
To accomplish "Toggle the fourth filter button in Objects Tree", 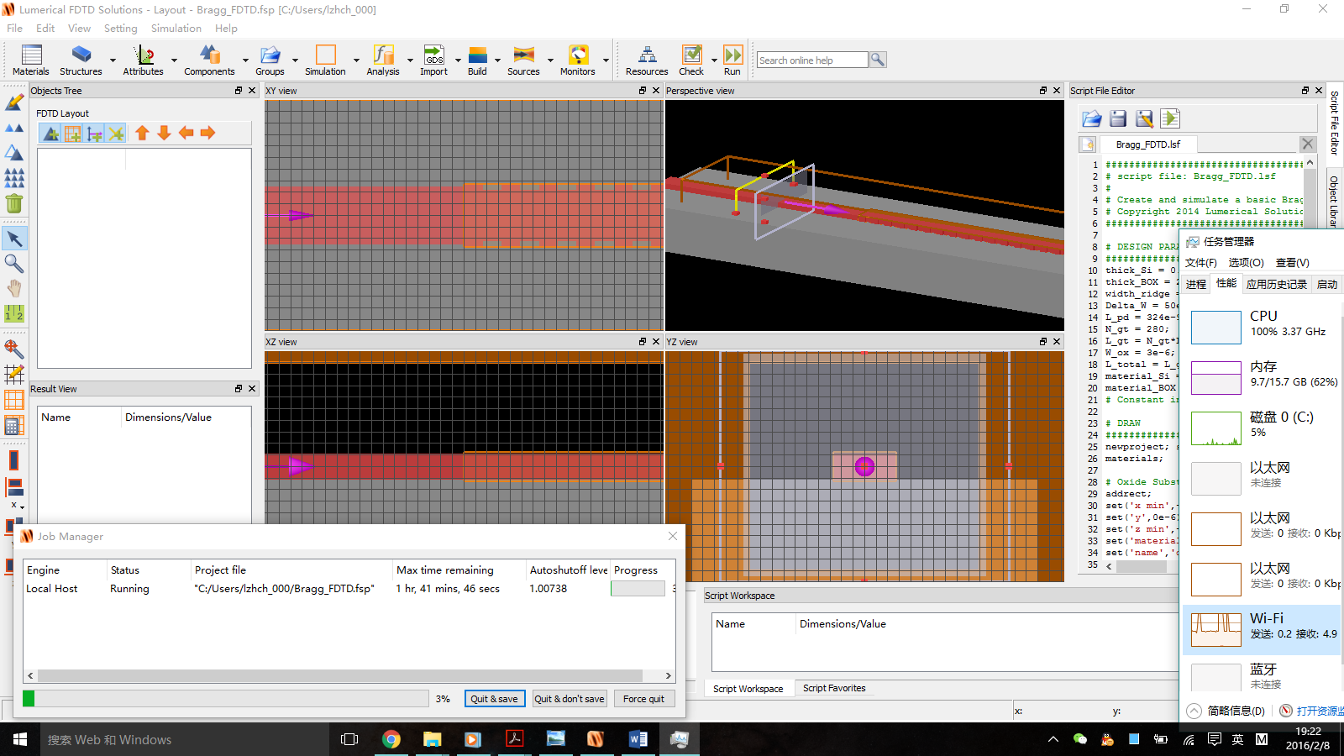I will (x=116, y=133).
